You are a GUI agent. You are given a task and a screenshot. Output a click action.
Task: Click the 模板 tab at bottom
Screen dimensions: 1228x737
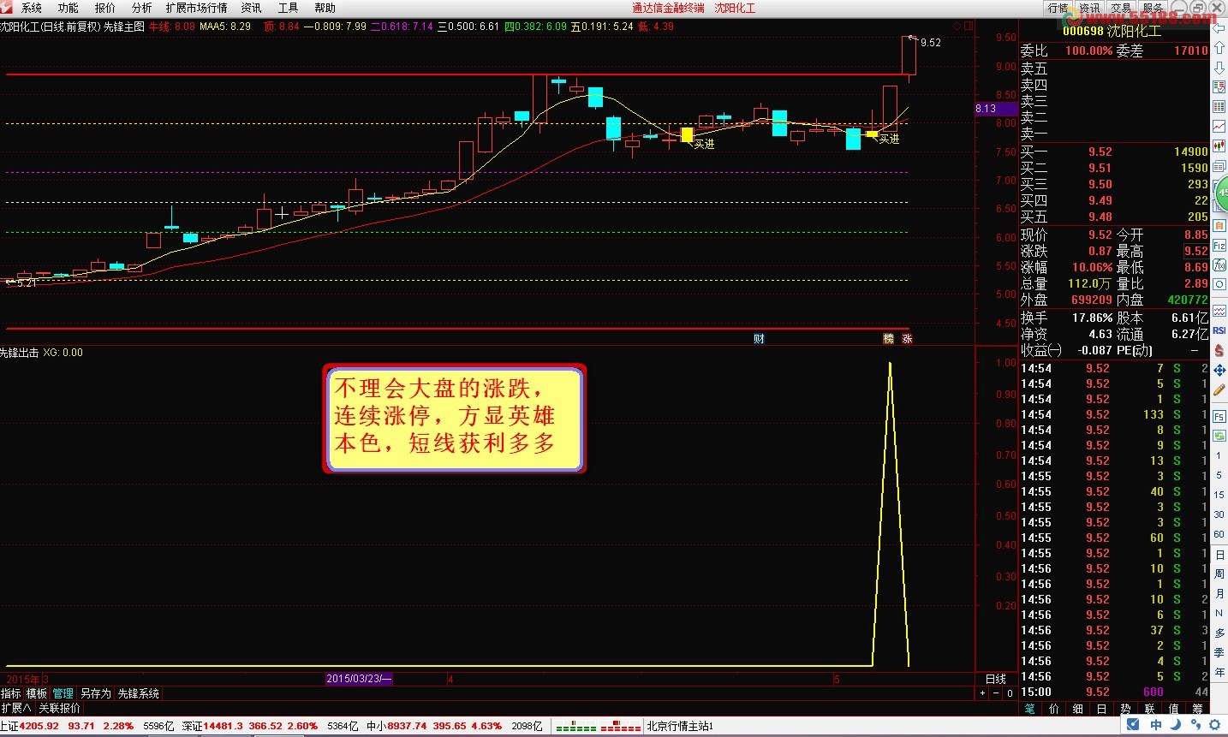[x=37, y=693]
